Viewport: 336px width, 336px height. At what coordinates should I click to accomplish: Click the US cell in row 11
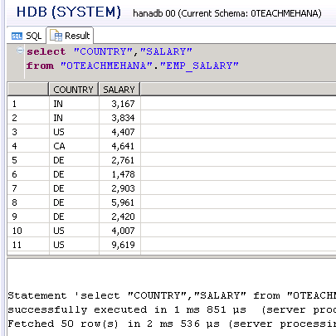(74, 245)
